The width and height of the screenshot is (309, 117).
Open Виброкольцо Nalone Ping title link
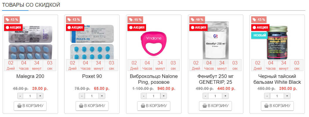154,79
